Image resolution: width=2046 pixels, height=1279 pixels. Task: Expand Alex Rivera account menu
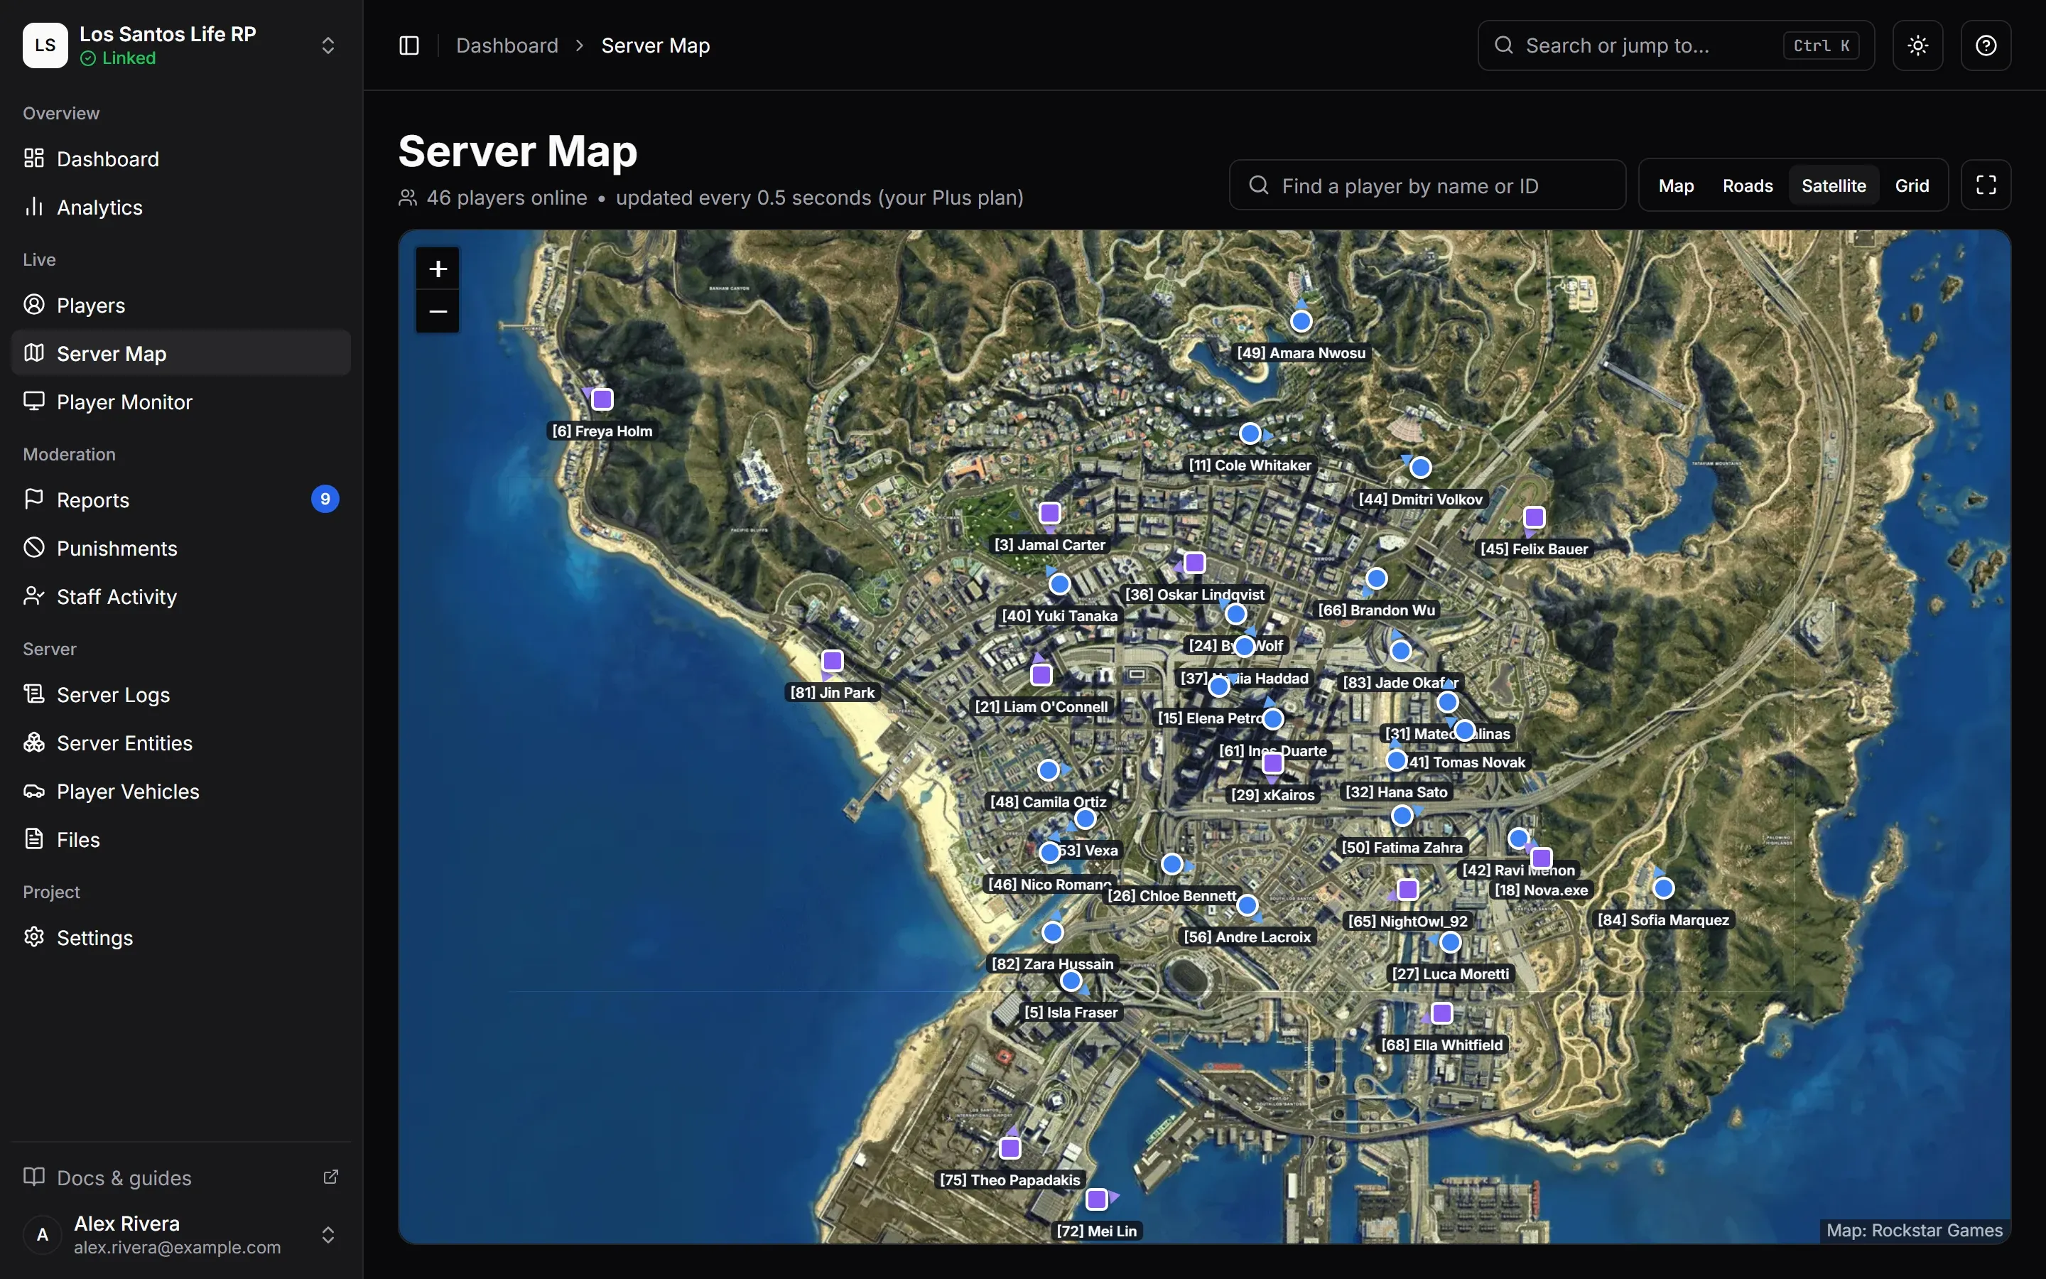328,1235
